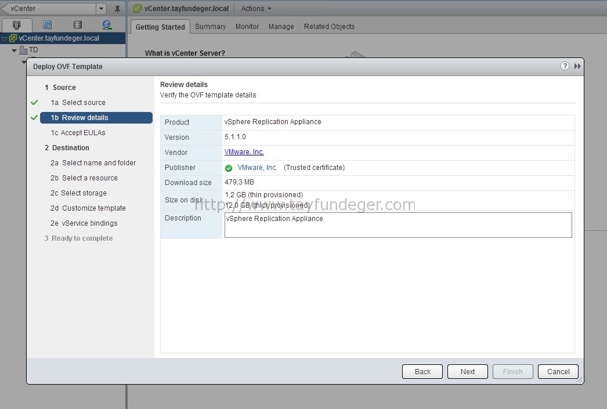Click the vCenter icon in the title bar
Viewport: 607px width, 409px height.
136,9
